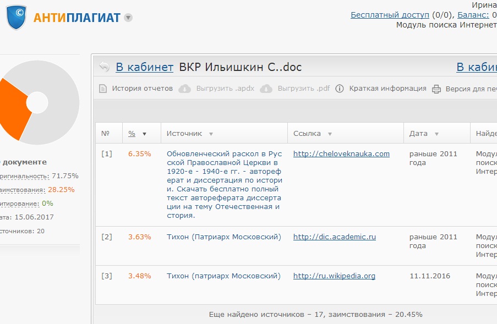This screenshot has width=497, height=324.
Task: Open История отчетов
Action: [142, 89]
